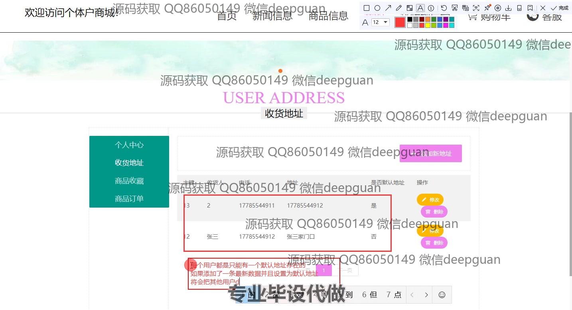Cancel the screenshot with the X icon

coord(543,8)
